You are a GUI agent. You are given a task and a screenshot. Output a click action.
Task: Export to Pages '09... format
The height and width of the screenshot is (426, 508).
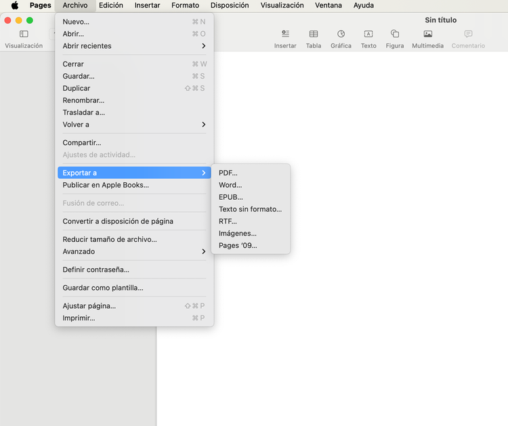pyautogui.click(x=251, y=246)
